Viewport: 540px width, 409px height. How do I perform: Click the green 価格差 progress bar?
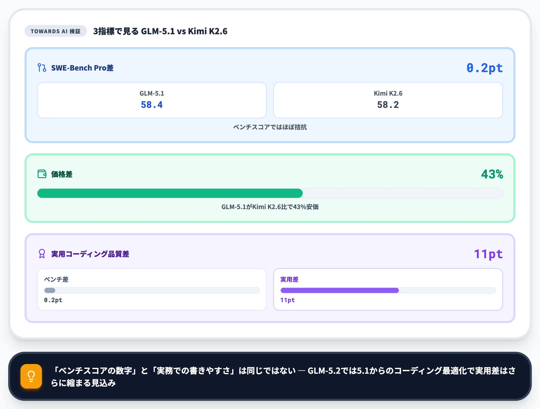point(270,193)
